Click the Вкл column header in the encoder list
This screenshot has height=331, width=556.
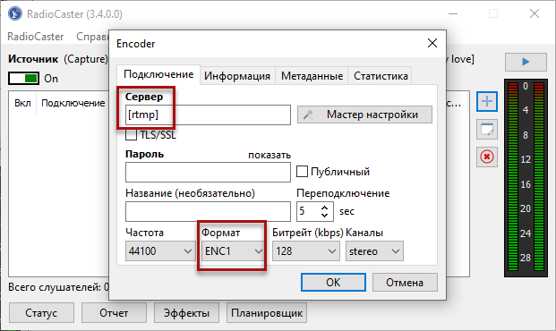[22, 103]
